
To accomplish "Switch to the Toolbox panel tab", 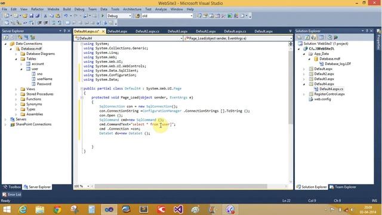I will coord(12,187).
